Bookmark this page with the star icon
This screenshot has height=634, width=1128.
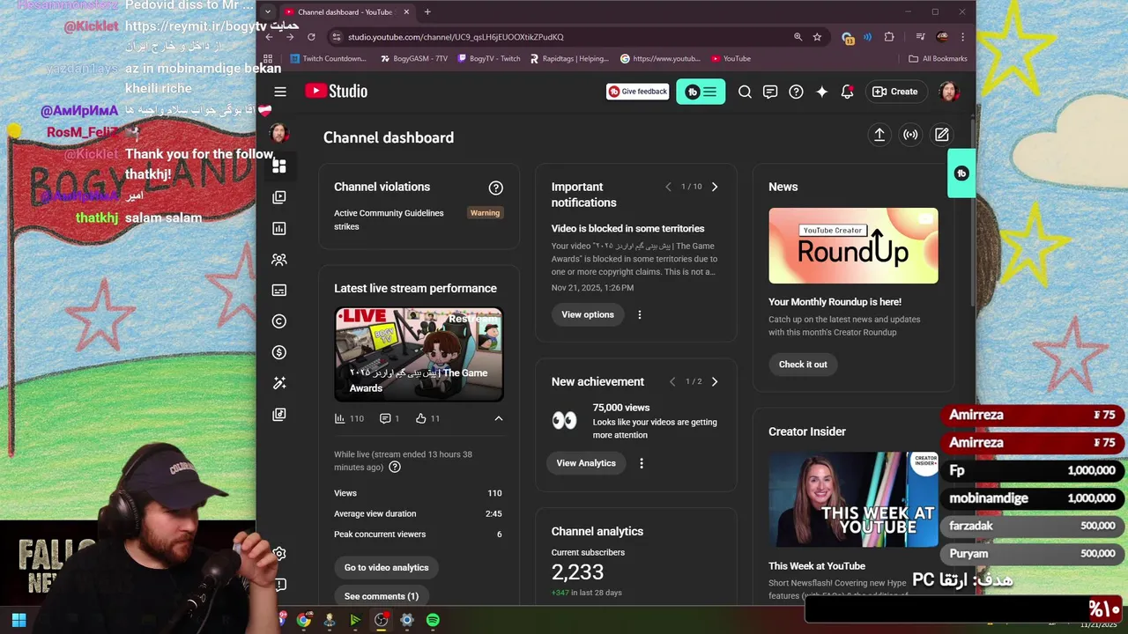pos(817,37)
